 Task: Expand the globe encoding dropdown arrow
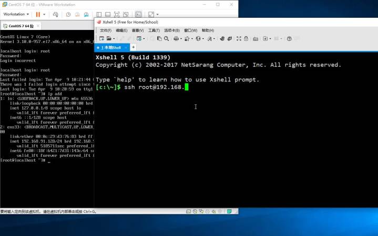click(x=203, y=39)
